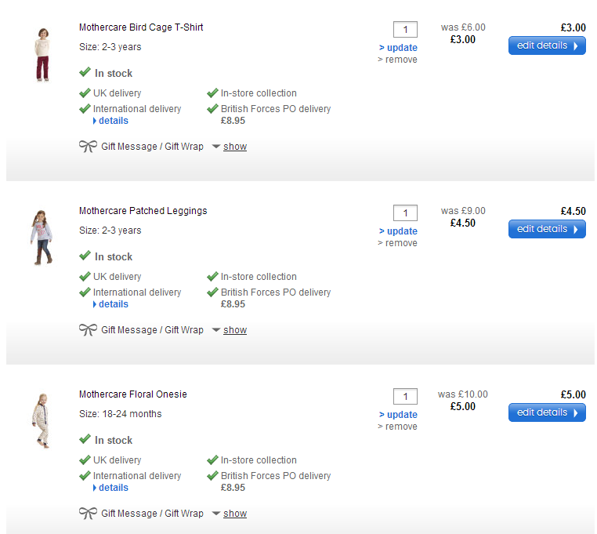Screen dimensions: 597x534
Task: Click the gift bow icon for Patched Leggings
Action: point(88,330)
